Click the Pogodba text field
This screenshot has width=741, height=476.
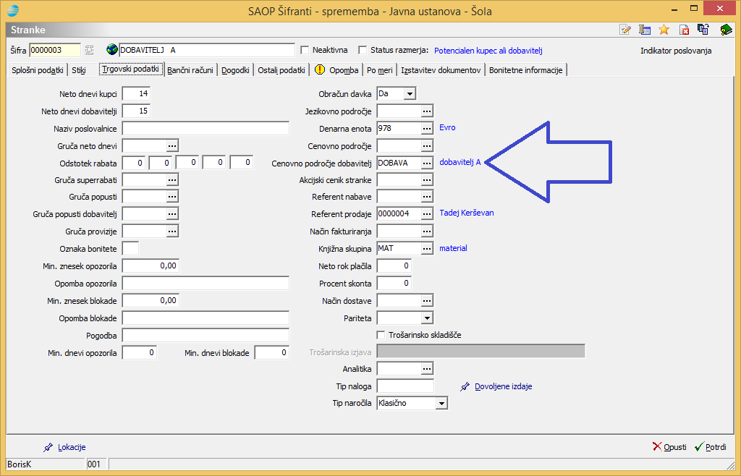[x=206, y=335]
